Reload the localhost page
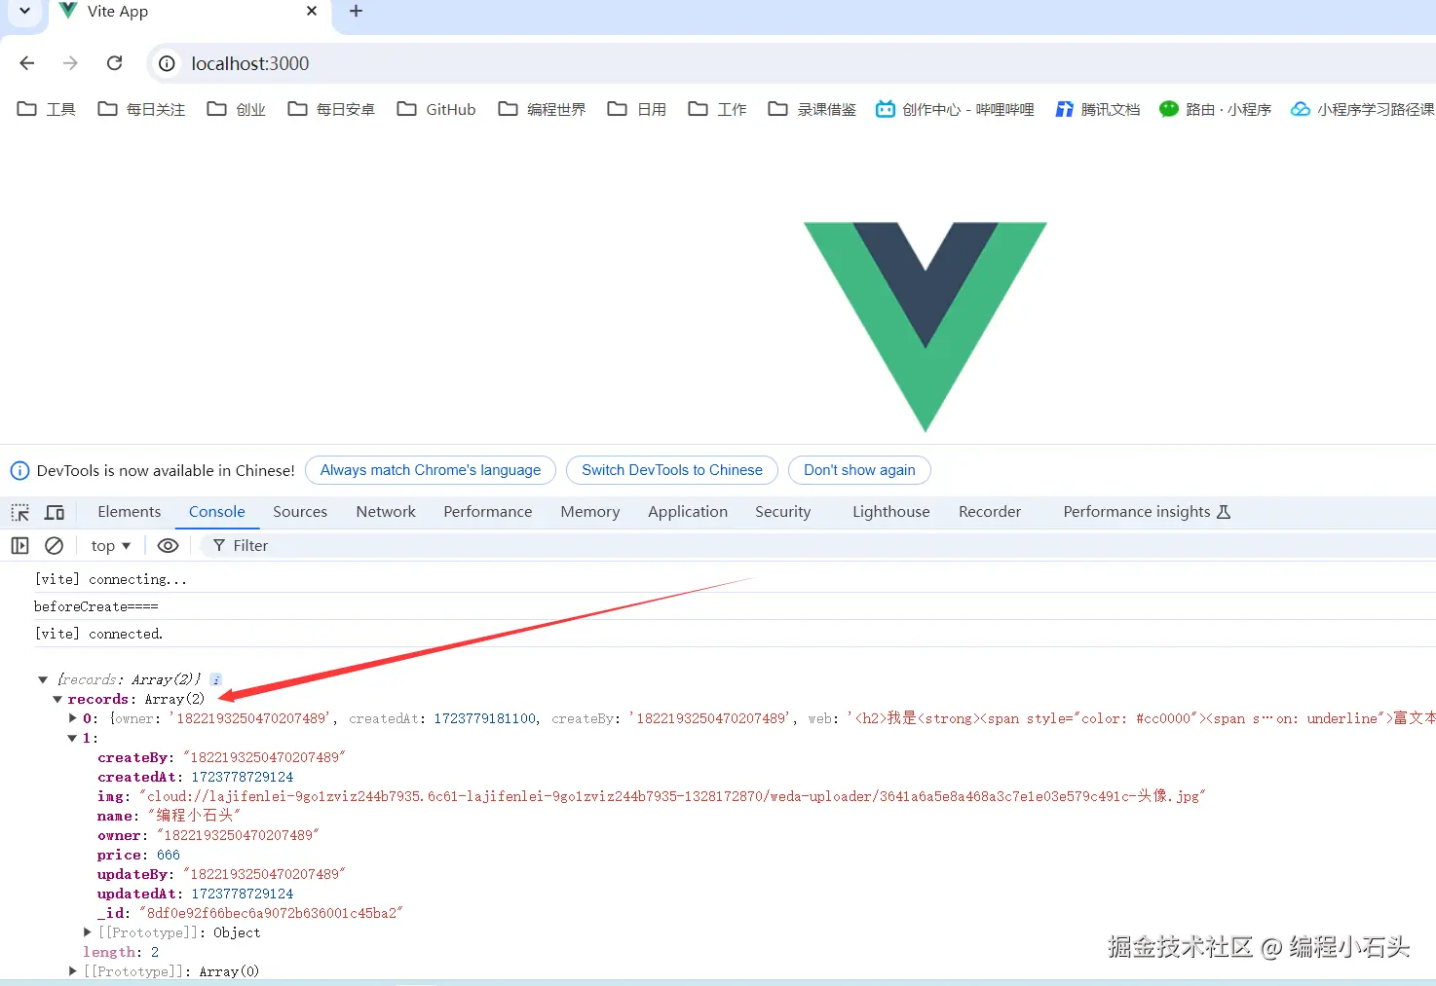The width and height of the screenshot is (1436, 986). [x=114, y=63]
